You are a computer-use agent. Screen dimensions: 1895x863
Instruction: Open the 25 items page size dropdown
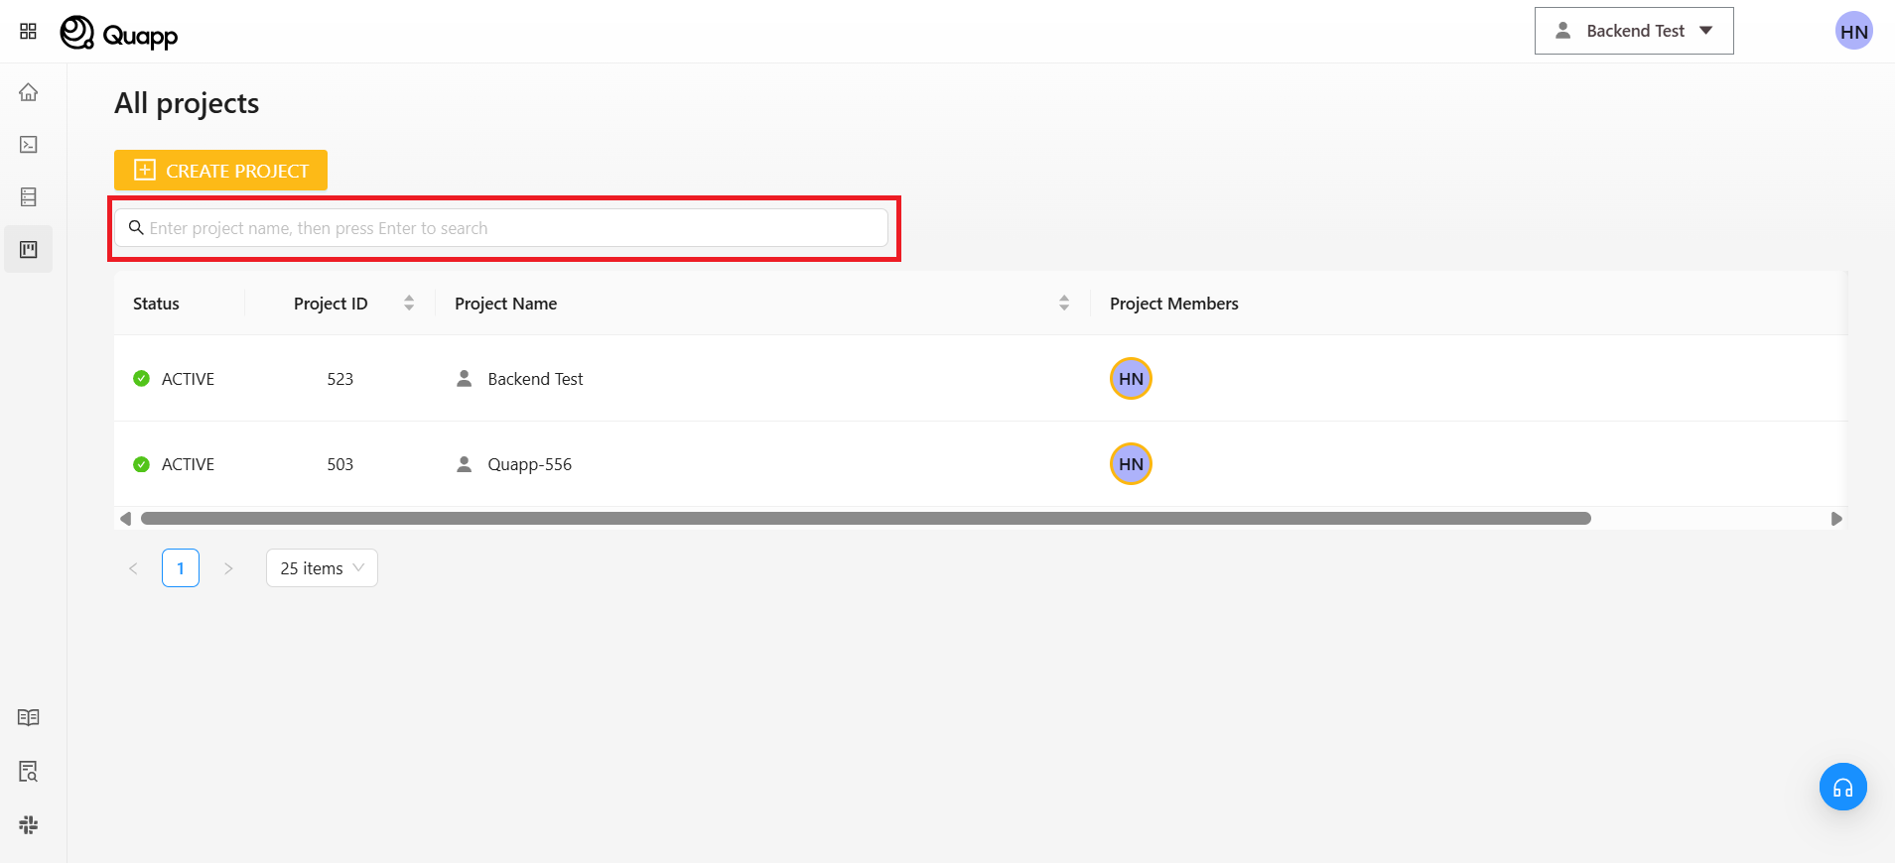(x=322, y=568)
